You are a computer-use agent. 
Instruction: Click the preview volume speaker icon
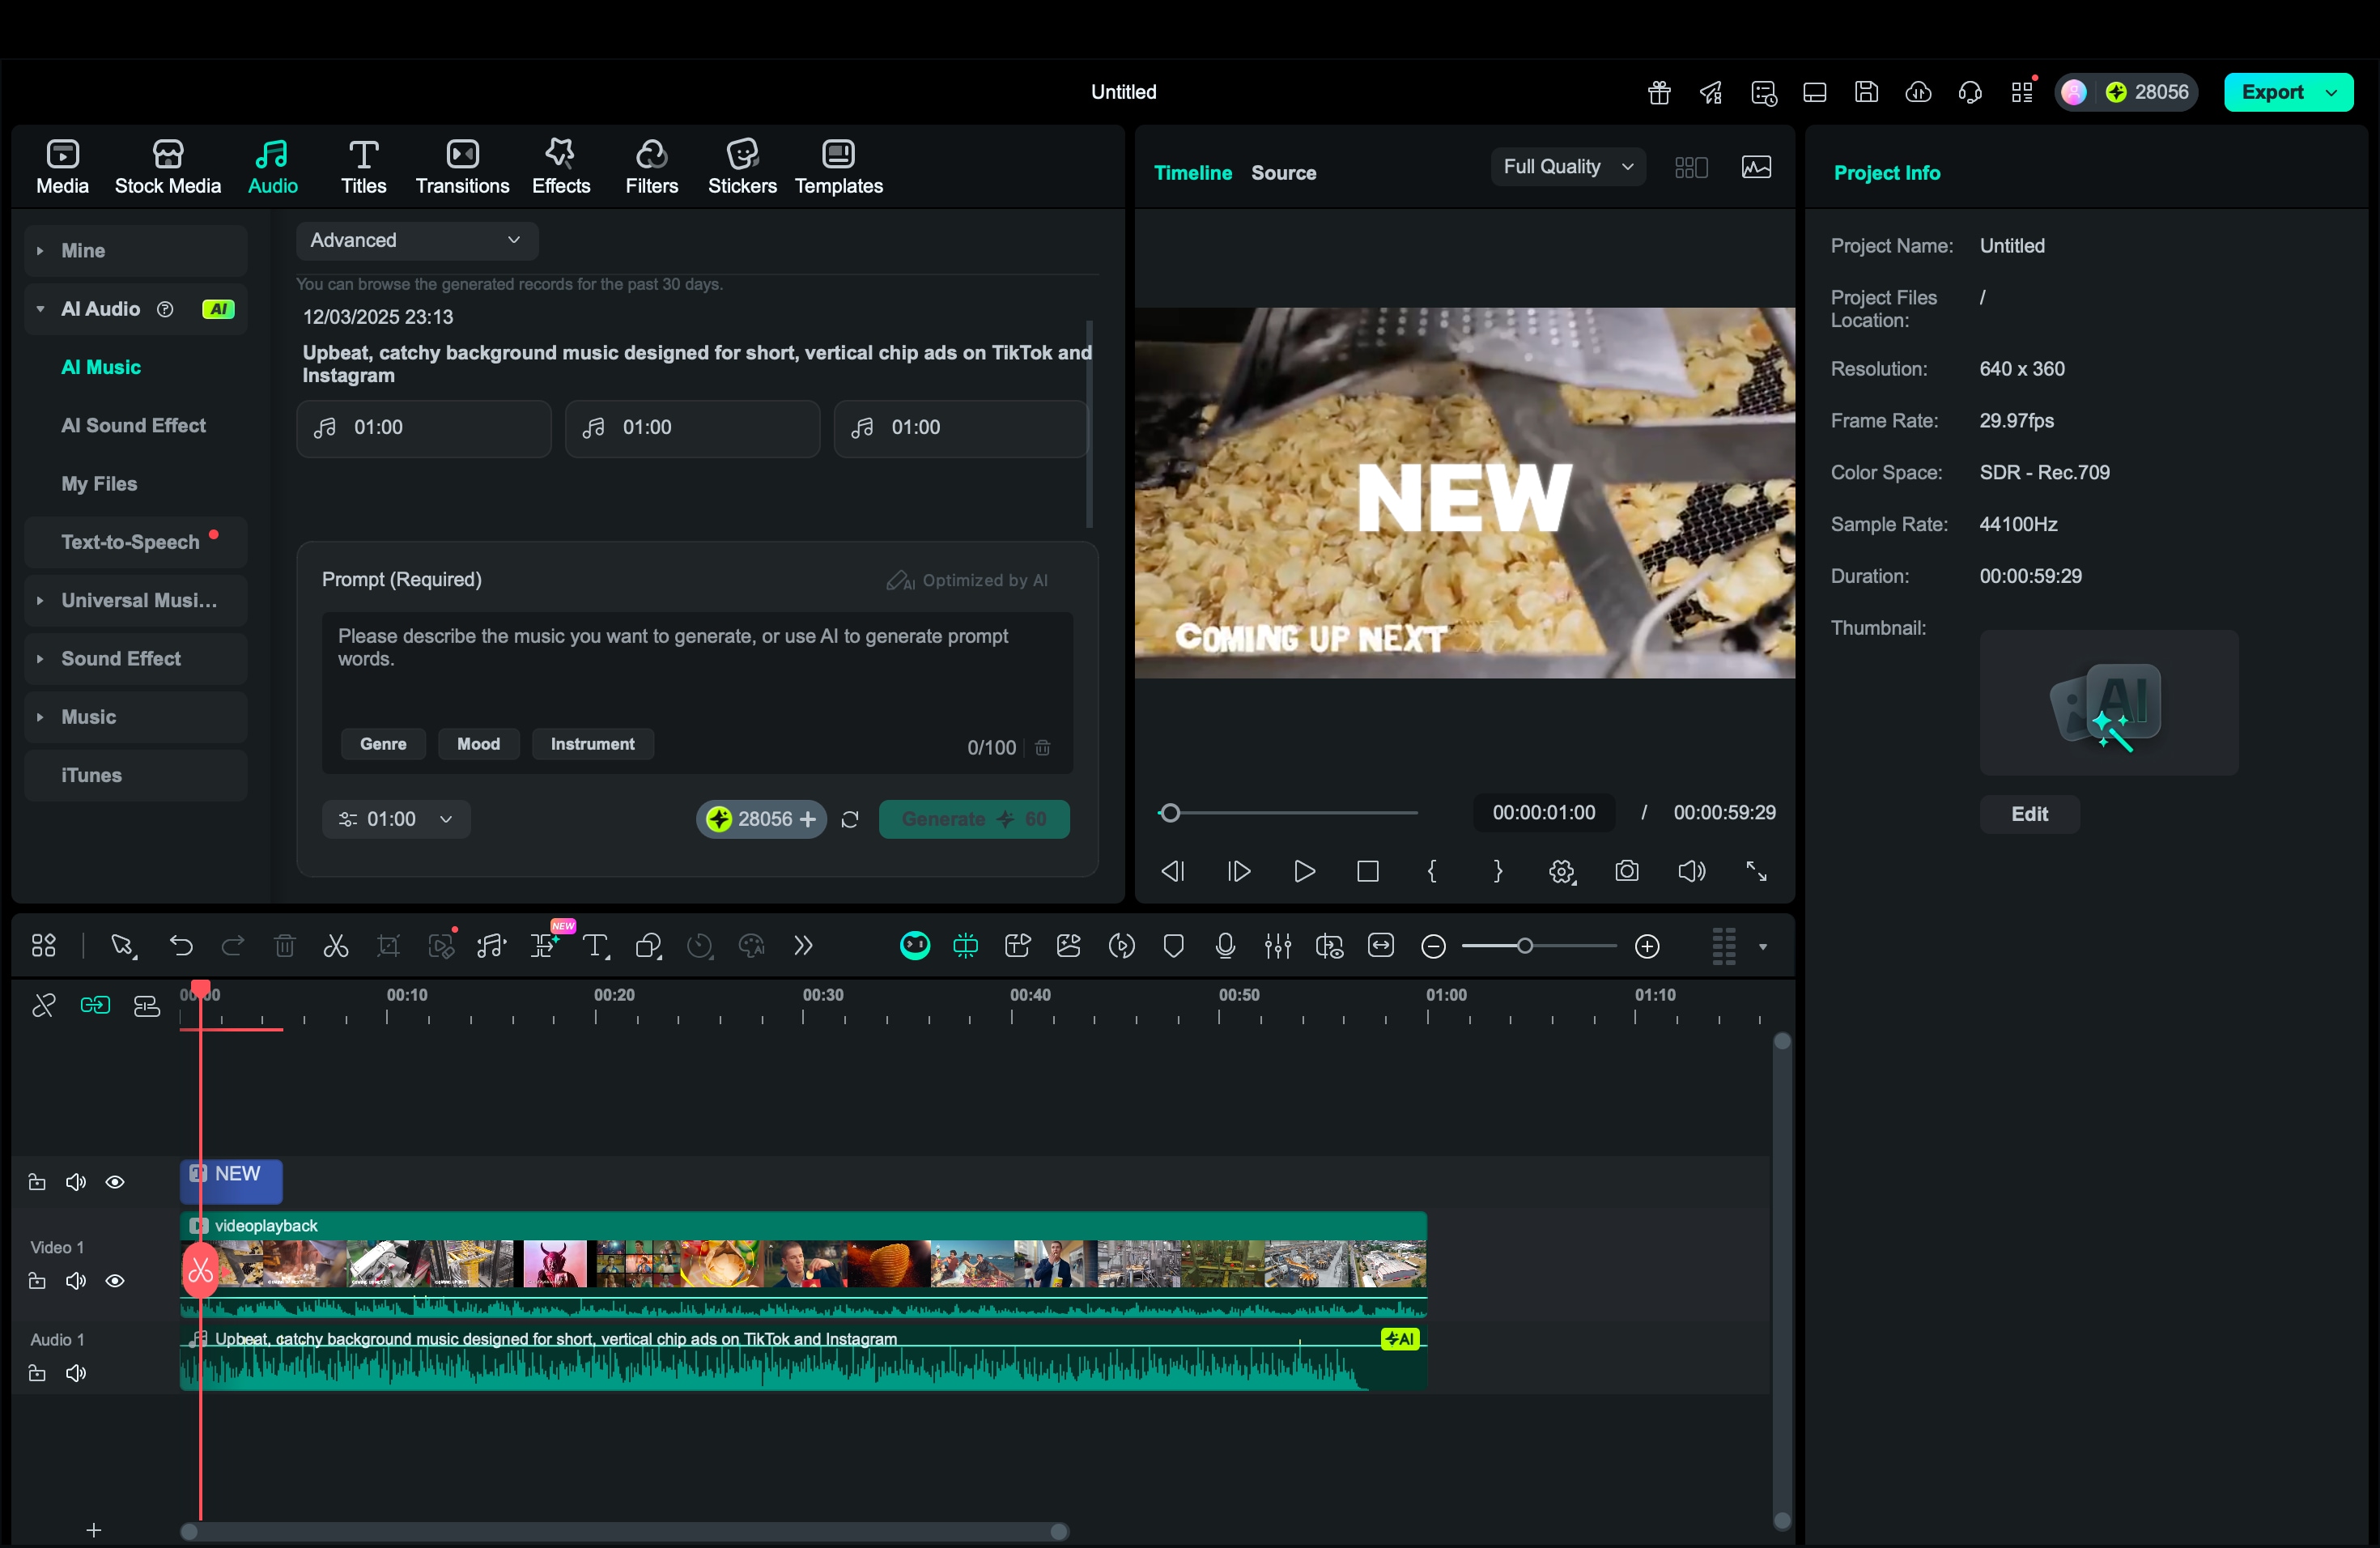point(1691,871)
